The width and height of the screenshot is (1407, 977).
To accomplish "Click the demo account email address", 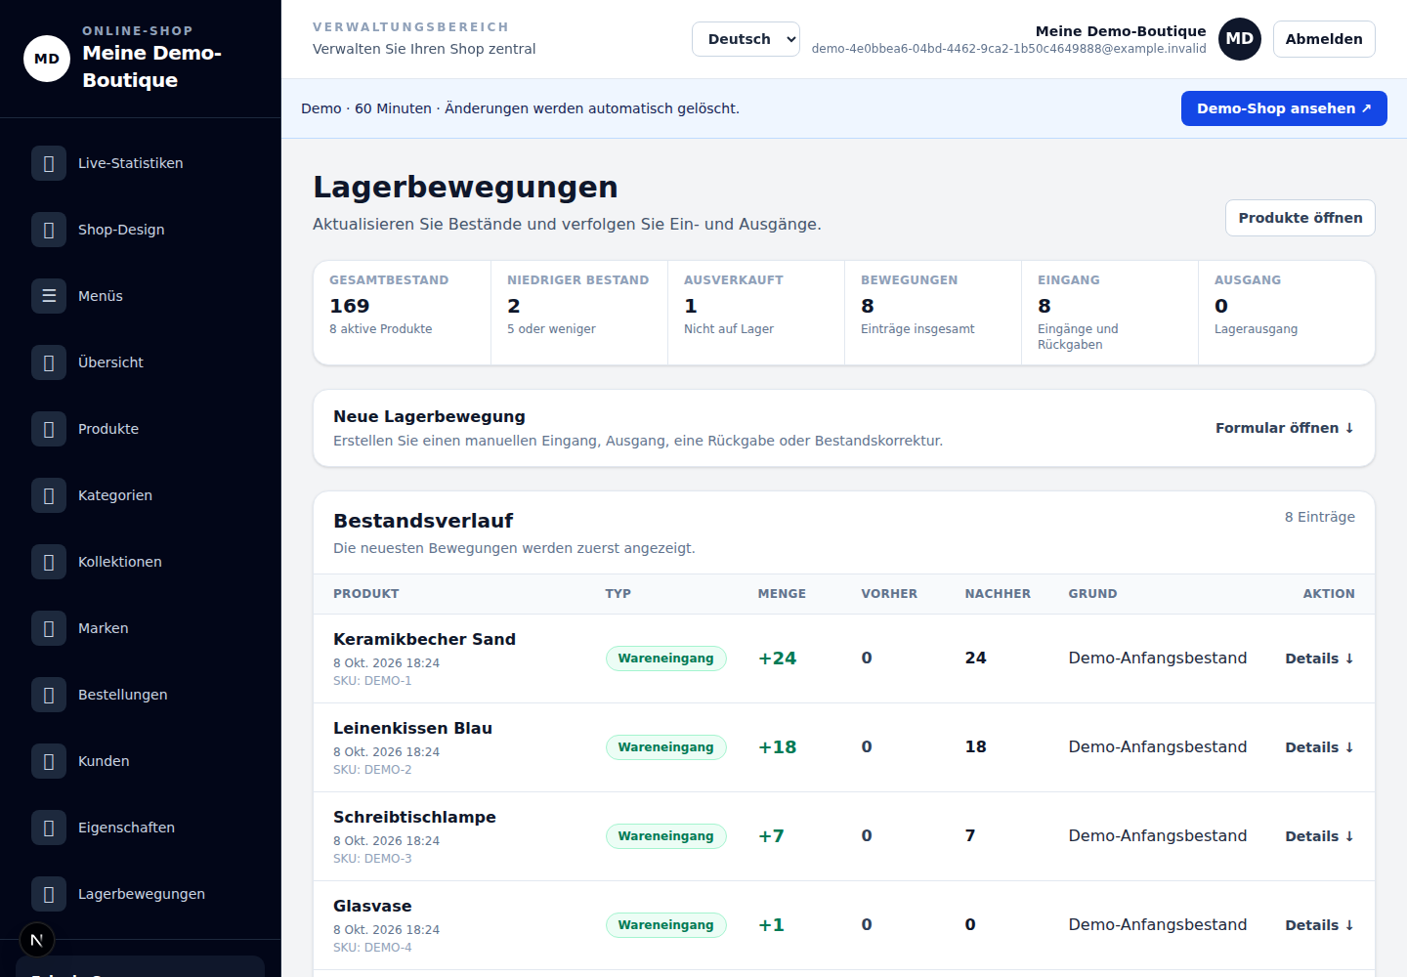I will (1008, 49).
